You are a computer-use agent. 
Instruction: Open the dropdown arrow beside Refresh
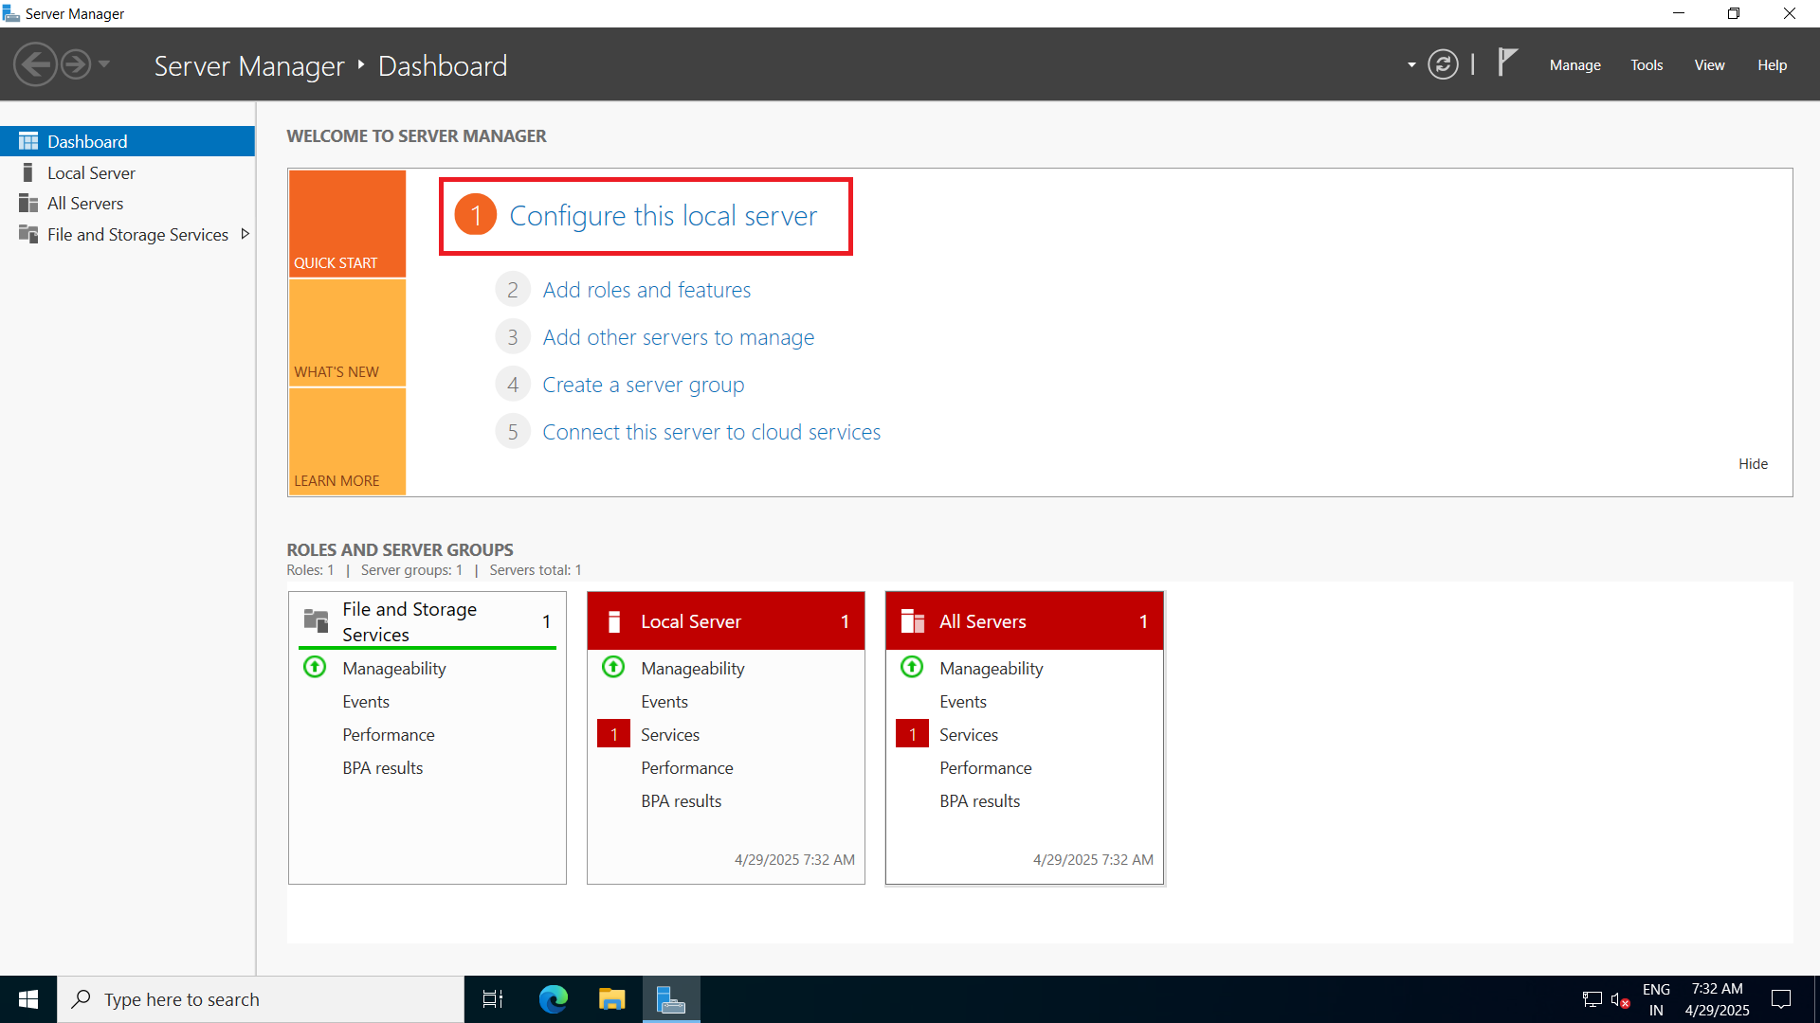pyautogui.click(x=1411, y=65)
